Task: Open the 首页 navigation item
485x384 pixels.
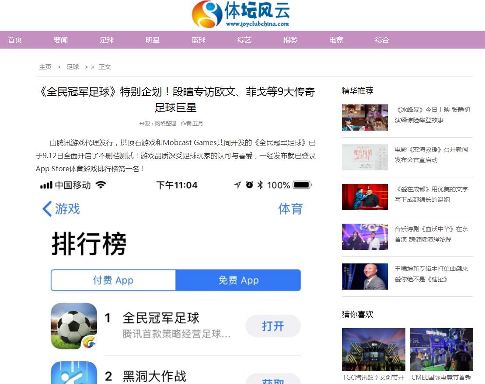Action: coord(15,40)
